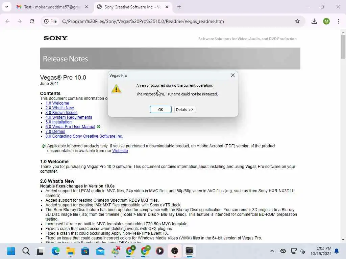The width and height of the screenshot is (346, 259).
Task: Follow the Web site link
Action: tap(120, 151)
